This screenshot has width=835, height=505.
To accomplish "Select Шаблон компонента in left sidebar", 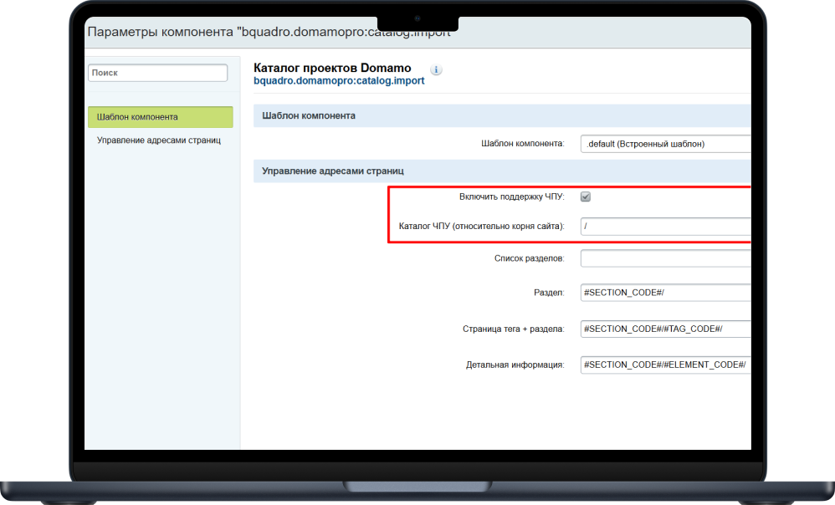I will (x=160, y=117).
